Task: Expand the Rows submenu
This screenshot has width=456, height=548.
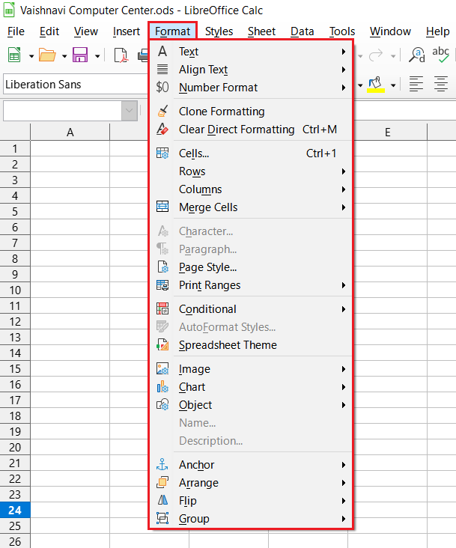Action: coord(252,171)
